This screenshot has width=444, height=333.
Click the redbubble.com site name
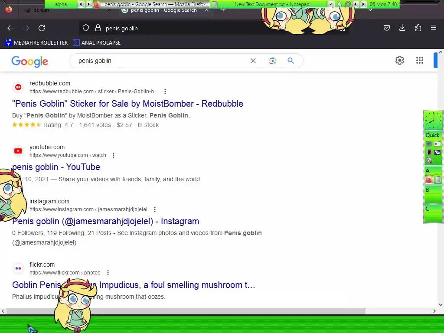[x=50, y=83]
